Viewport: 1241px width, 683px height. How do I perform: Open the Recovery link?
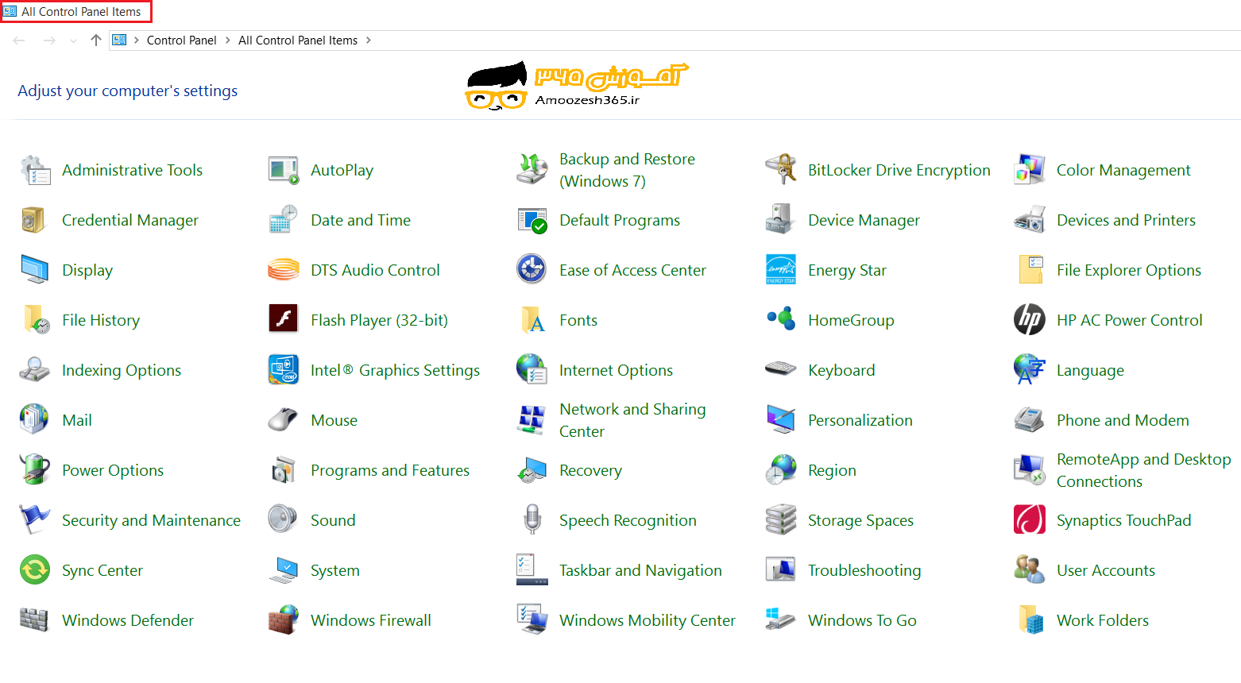(590, 470)
